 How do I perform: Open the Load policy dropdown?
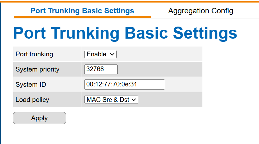(111, 100)
